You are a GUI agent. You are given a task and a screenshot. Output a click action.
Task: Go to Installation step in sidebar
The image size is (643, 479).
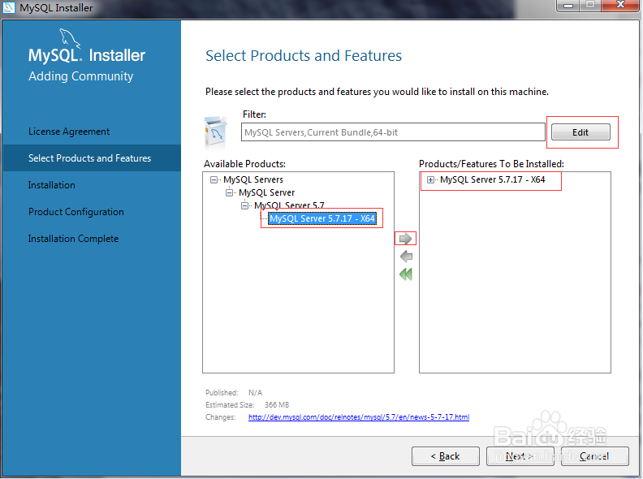(x=52, y=185)
